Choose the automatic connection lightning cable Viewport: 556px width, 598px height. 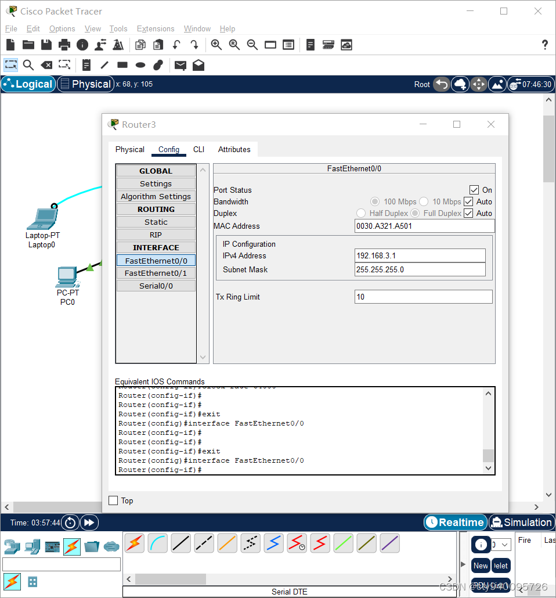point(134,543)
